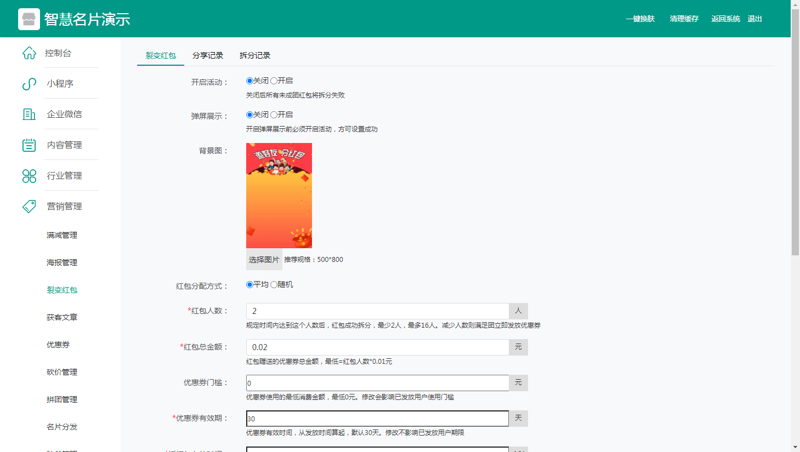The height and width of the screenshot is (452, 800).
Task: Switch to the 分享记录 tab
Action: 208,55
